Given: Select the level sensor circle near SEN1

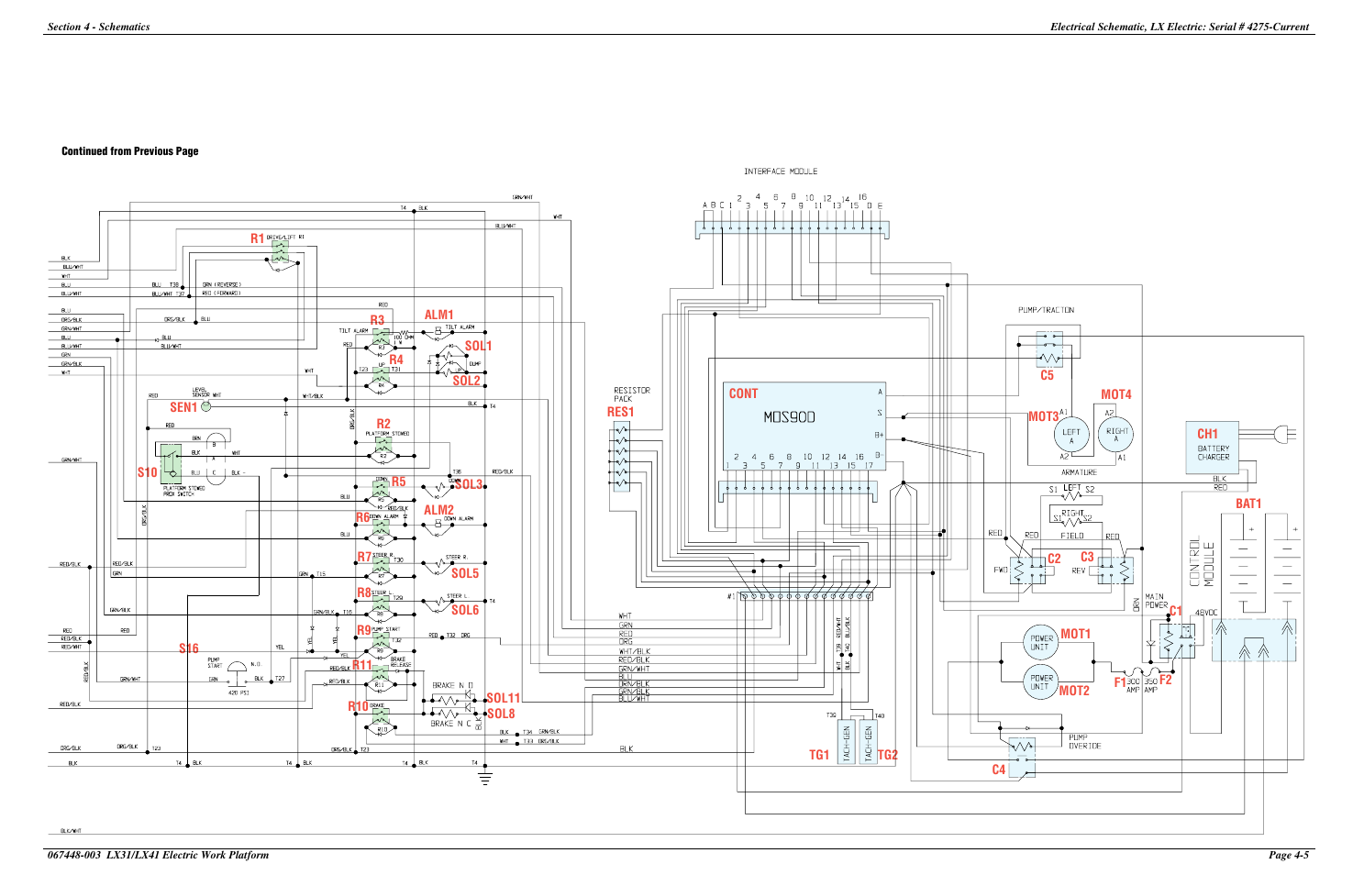Looking at the screenshot, I should 205,405.
